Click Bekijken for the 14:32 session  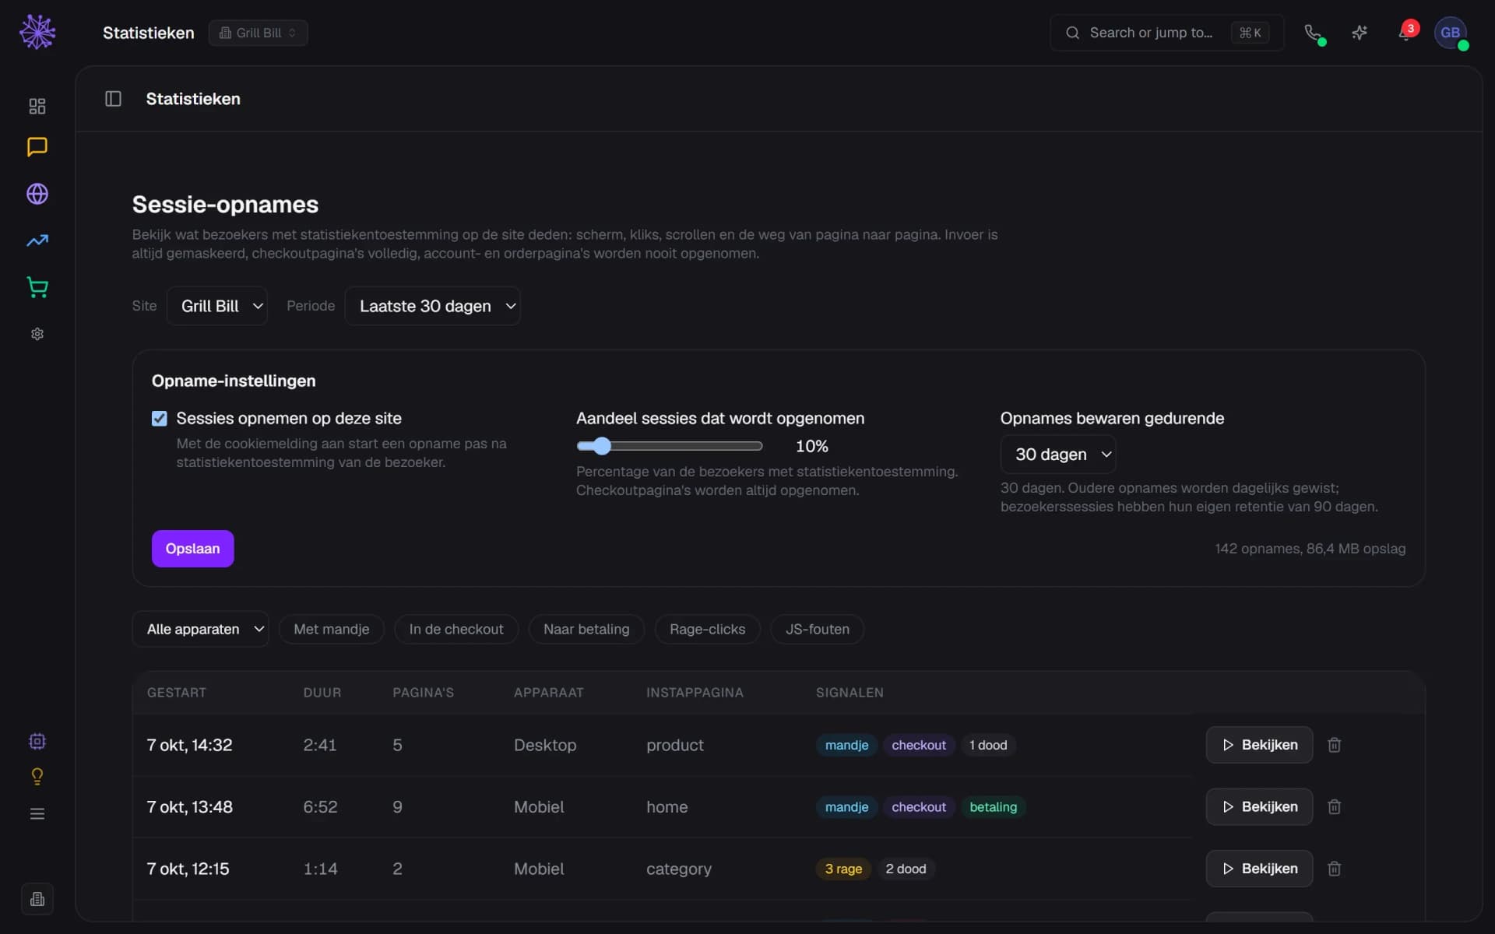[x=1259, y=745]
